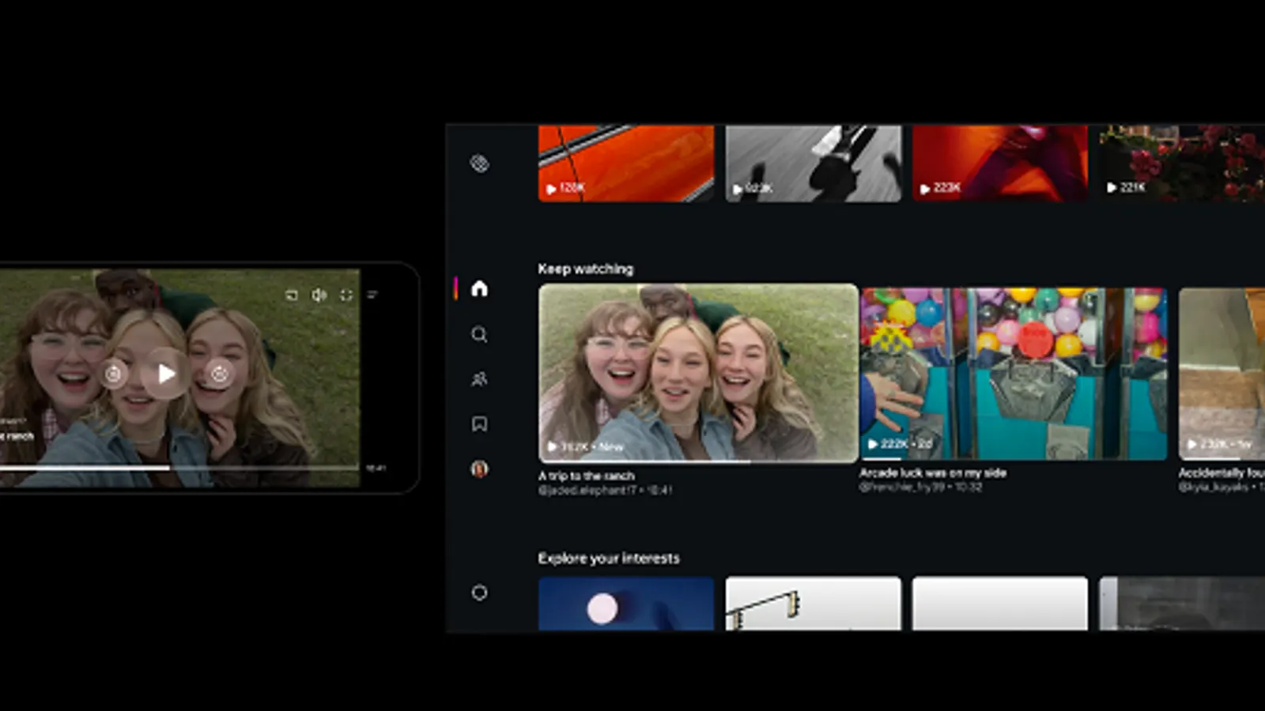
Task: Open the profile avatar in the sidebar
Action: coord(479,469)
